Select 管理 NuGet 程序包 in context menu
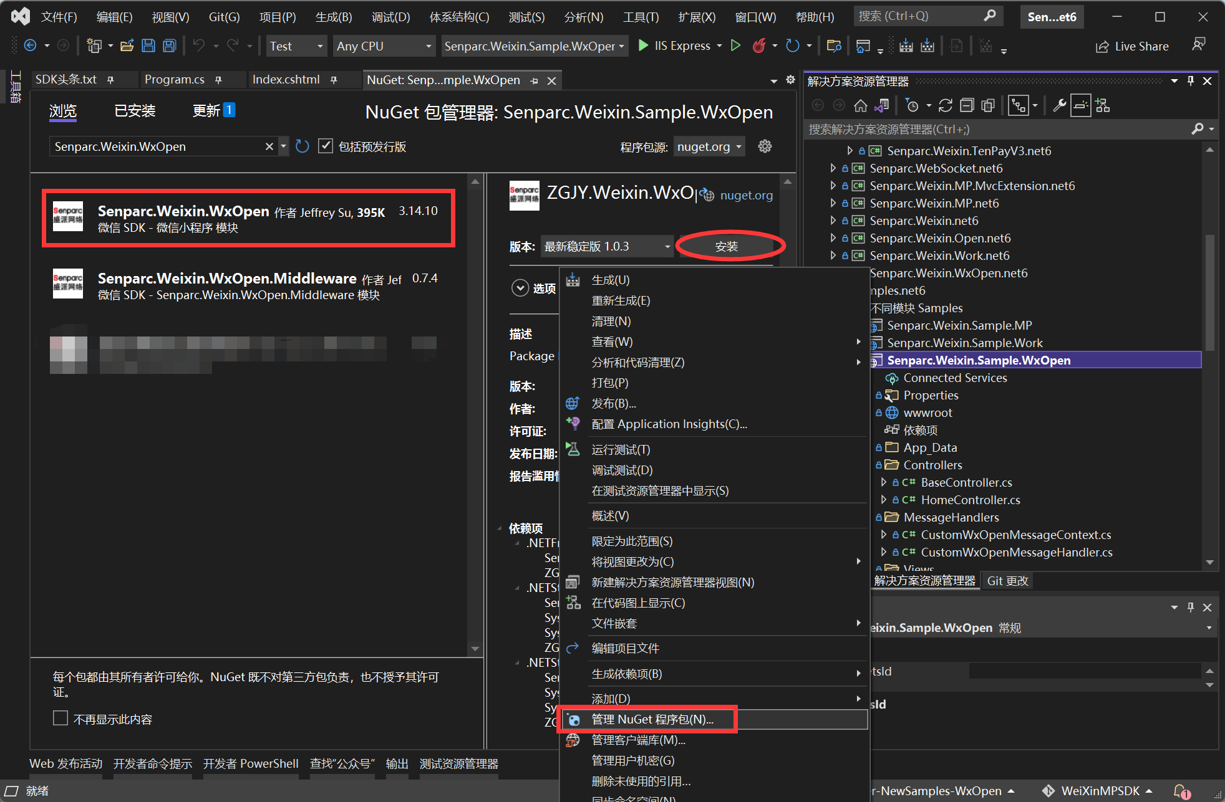This screenshot has width=1225, height=802. click(652, 718)
